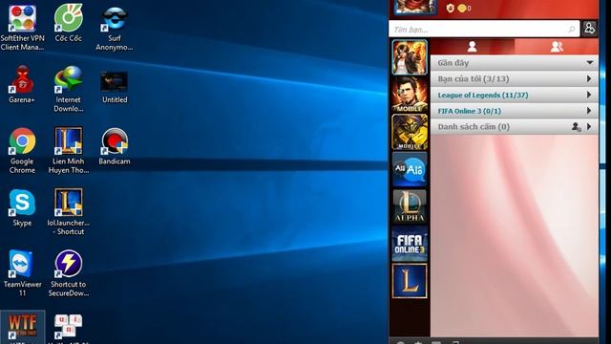
Task: Click the user avatar in Garena header
Action: (x=414, y=7)
